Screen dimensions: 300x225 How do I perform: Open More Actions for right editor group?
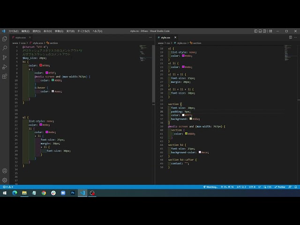[x=296, y=37]
